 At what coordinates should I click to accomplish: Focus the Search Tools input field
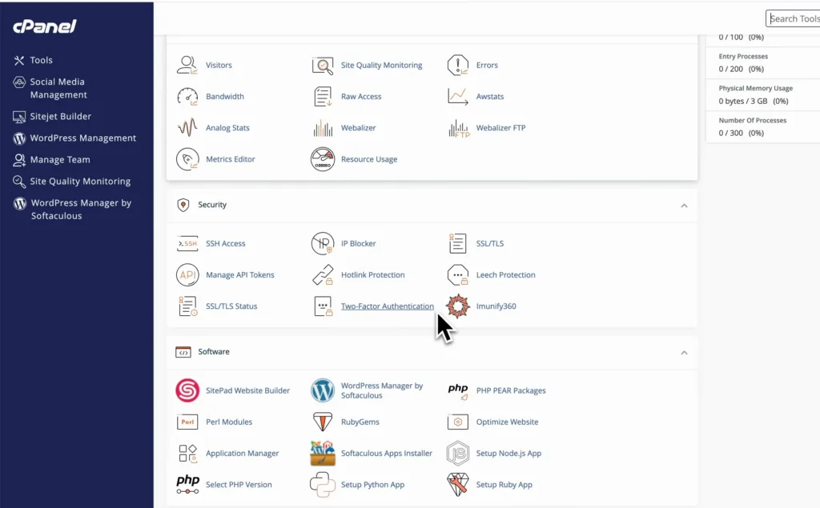click(x=793, y=19)
